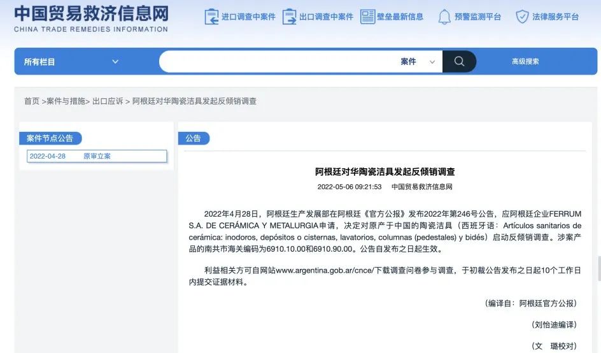The height and width of the screenshot is (353, 601).
Task: Click company name FERRUM in article
Action: pyautogui.click(x=565, y=213)
